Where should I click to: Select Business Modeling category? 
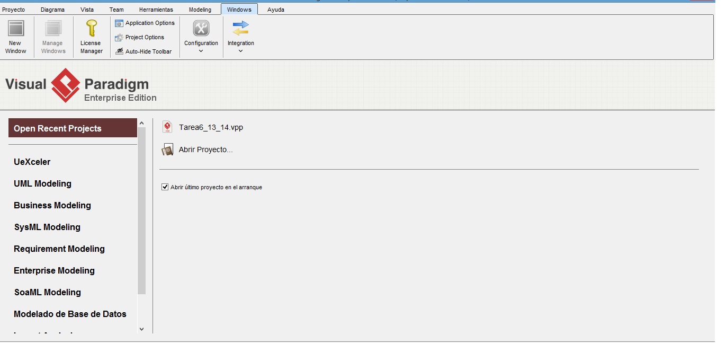52,206
